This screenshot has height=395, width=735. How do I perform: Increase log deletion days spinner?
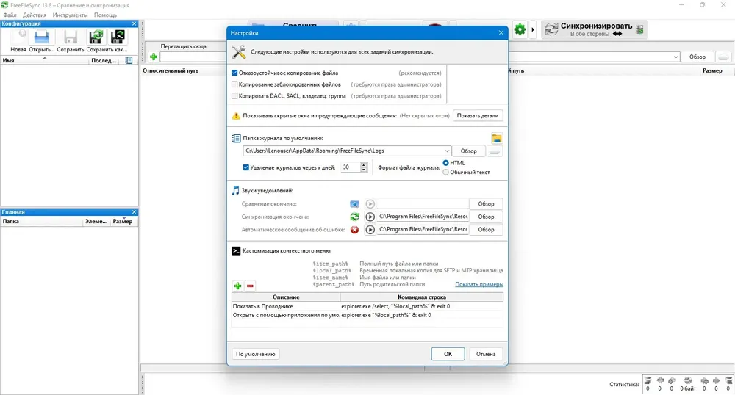pos(364,164)
